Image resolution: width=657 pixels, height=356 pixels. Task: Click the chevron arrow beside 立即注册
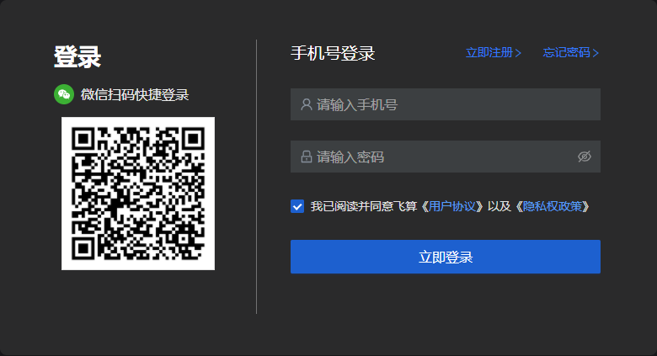pyautogui.click(x=518, y=53)
